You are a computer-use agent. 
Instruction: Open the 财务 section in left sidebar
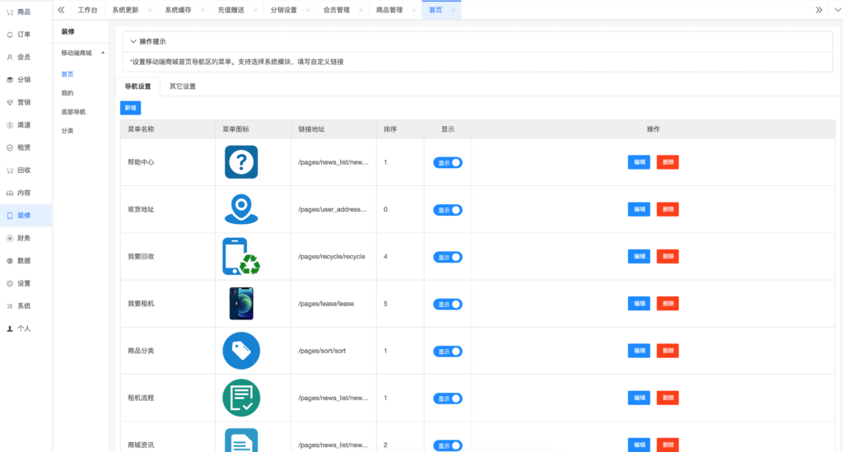19,238
